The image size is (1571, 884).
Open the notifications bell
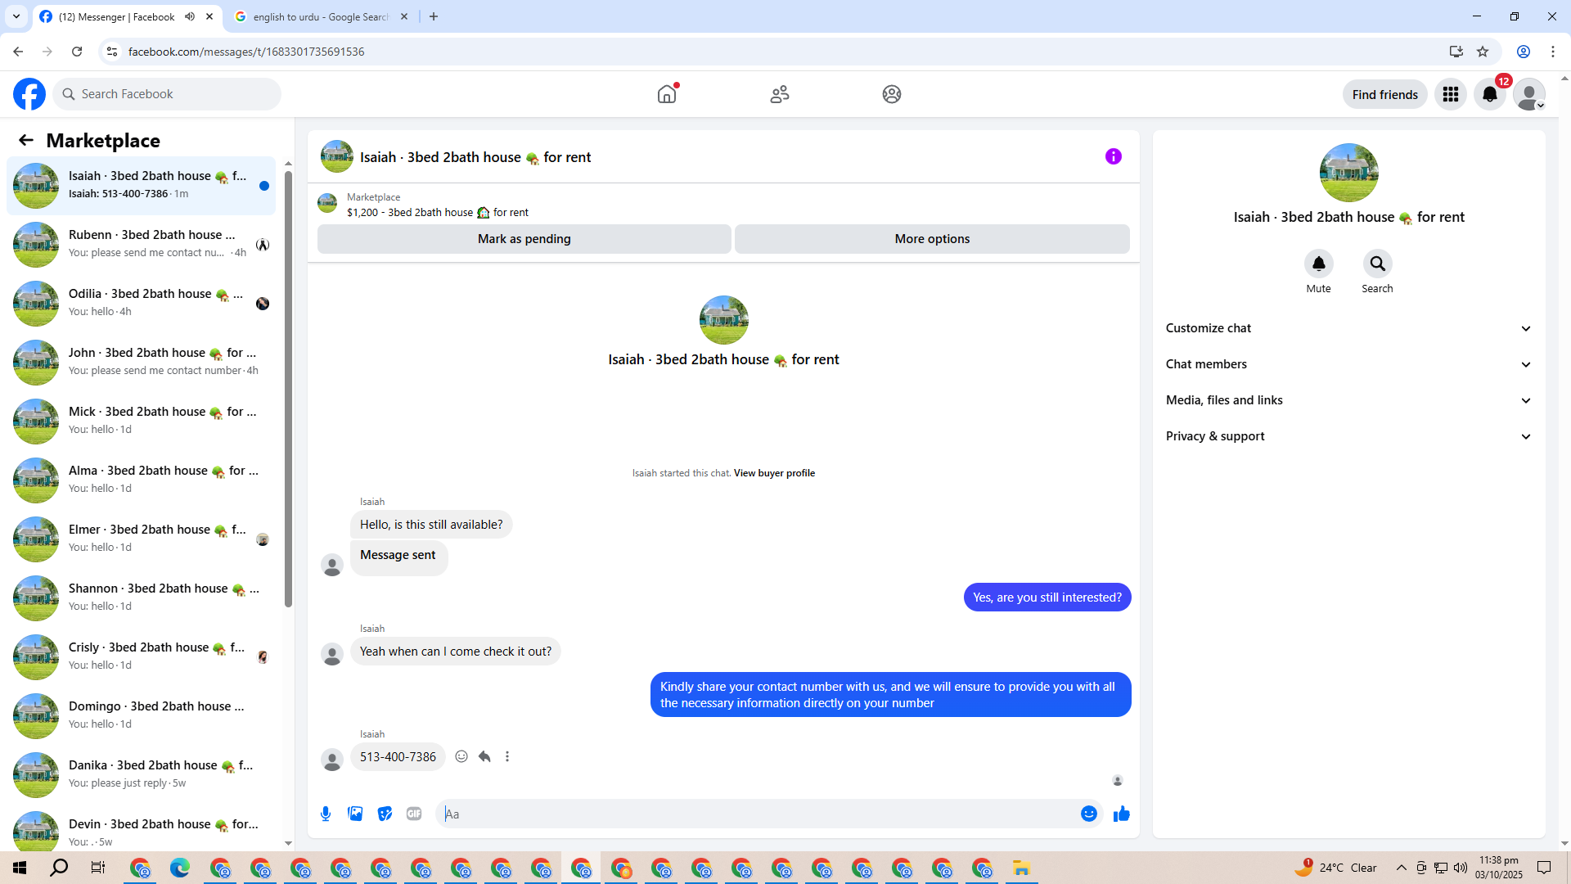pyautogui.click(x=1490, y=94)
